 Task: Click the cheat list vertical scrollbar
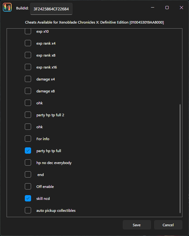pyautogui.click(x=180, y=158)
